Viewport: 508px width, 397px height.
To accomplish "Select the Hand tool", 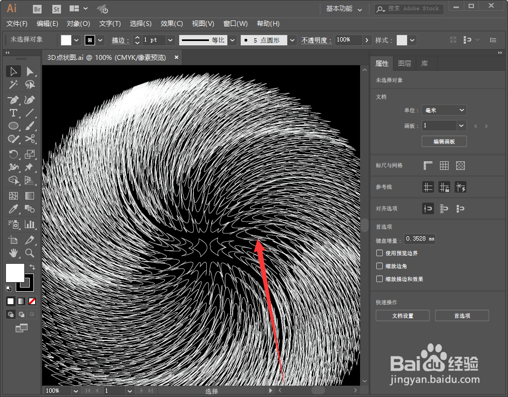I will [x=13, y=253].
